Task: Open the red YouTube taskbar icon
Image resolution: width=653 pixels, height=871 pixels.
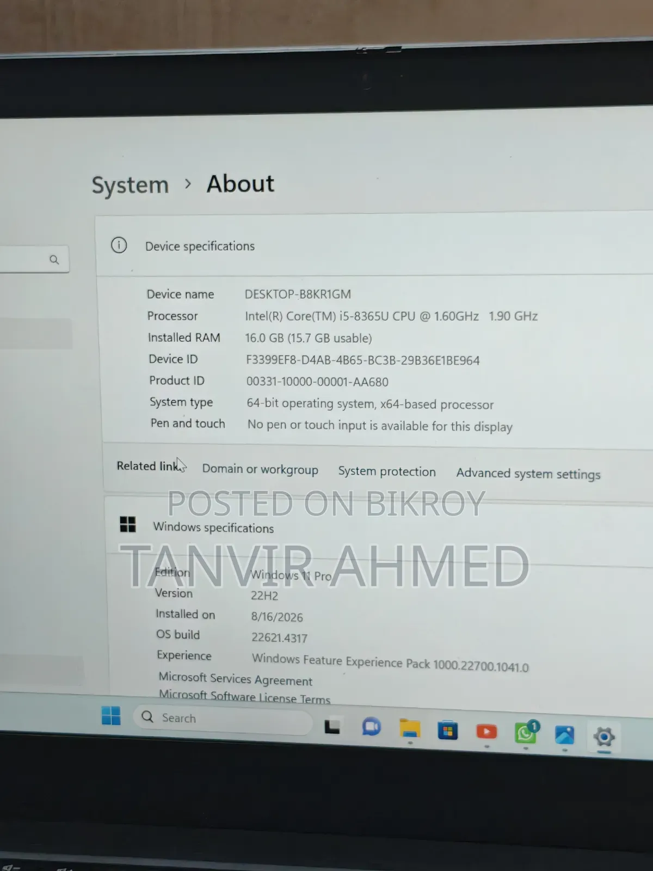Action: 486,732
